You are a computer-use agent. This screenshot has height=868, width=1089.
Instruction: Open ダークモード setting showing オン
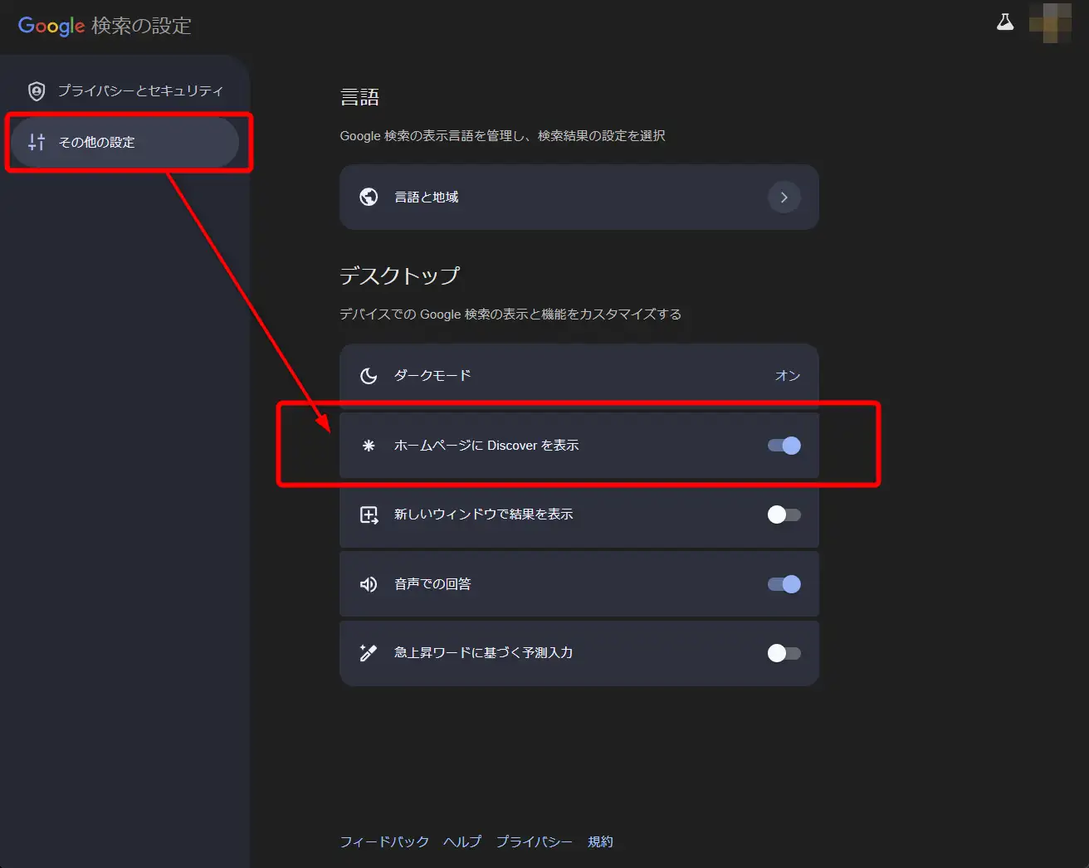point(579,376)
